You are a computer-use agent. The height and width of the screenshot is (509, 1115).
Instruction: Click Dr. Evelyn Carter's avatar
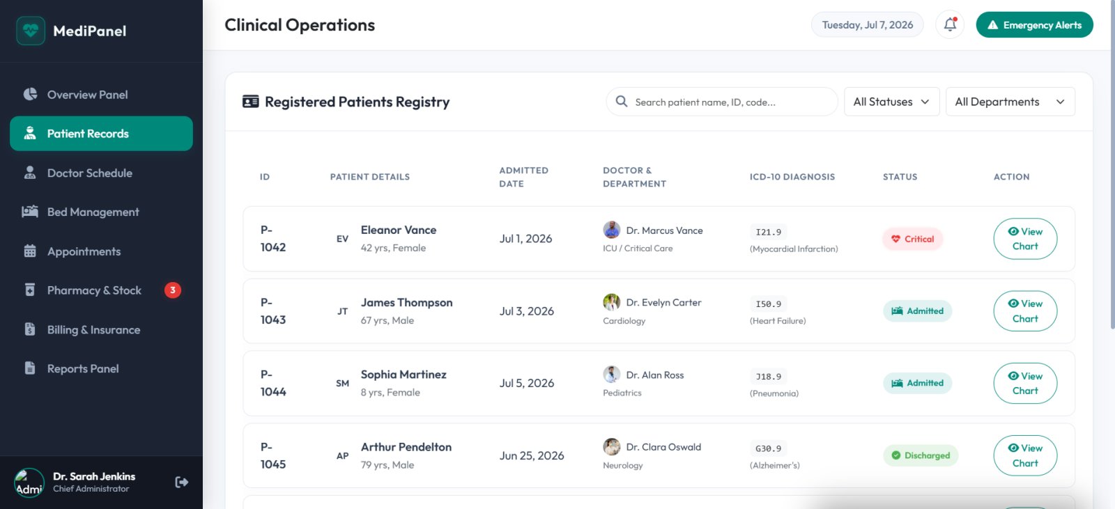pyautogui.click(x=611, y=302)
